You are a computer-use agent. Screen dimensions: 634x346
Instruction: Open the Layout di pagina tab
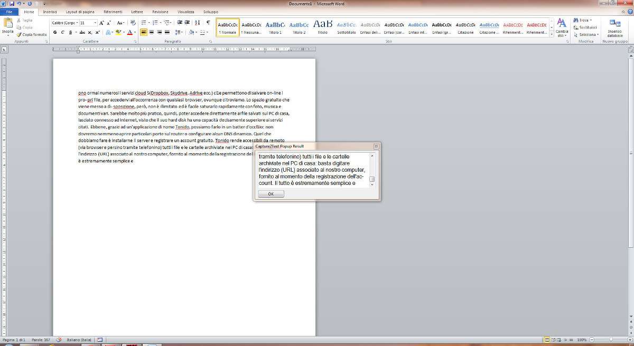pyautogui.click(x=80, y=12)
